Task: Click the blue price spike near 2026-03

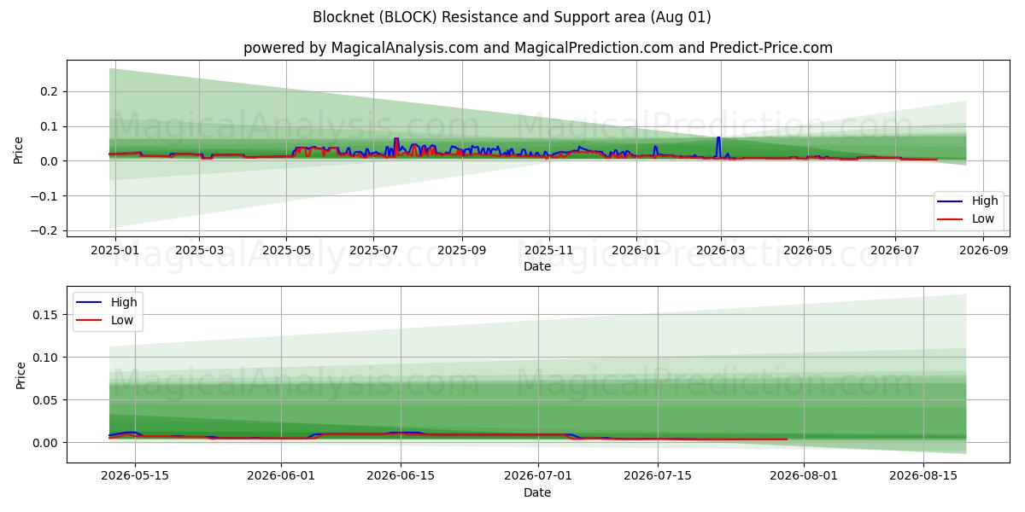Action: [718, 147]
